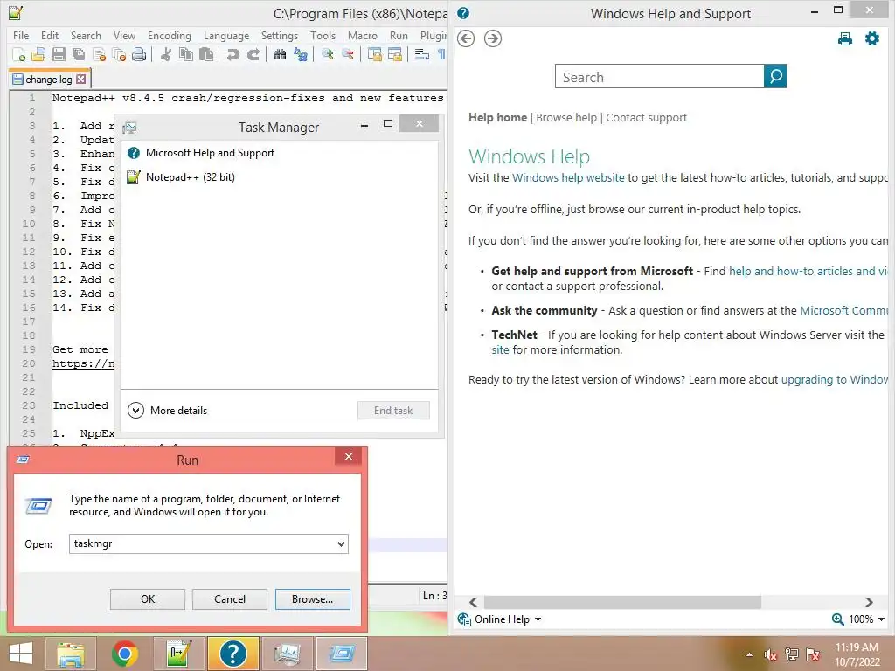Click Cancel in the Run dialog

[230, 599]
